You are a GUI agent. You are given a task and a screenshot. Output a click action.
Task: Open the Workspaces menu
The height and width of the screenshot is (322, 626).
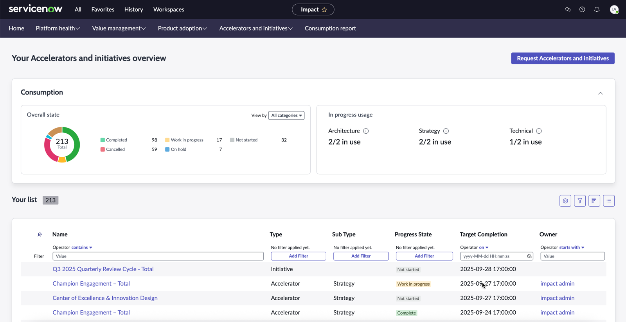click(169, 9)
